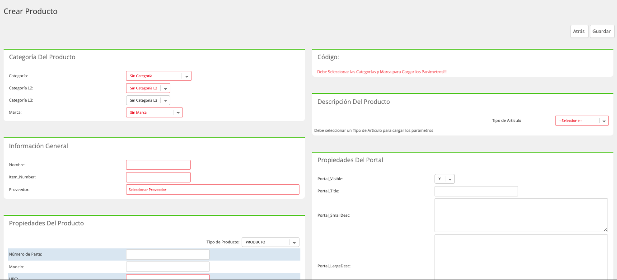Click the 'Proveedor:' field label

tap(19, 190)
